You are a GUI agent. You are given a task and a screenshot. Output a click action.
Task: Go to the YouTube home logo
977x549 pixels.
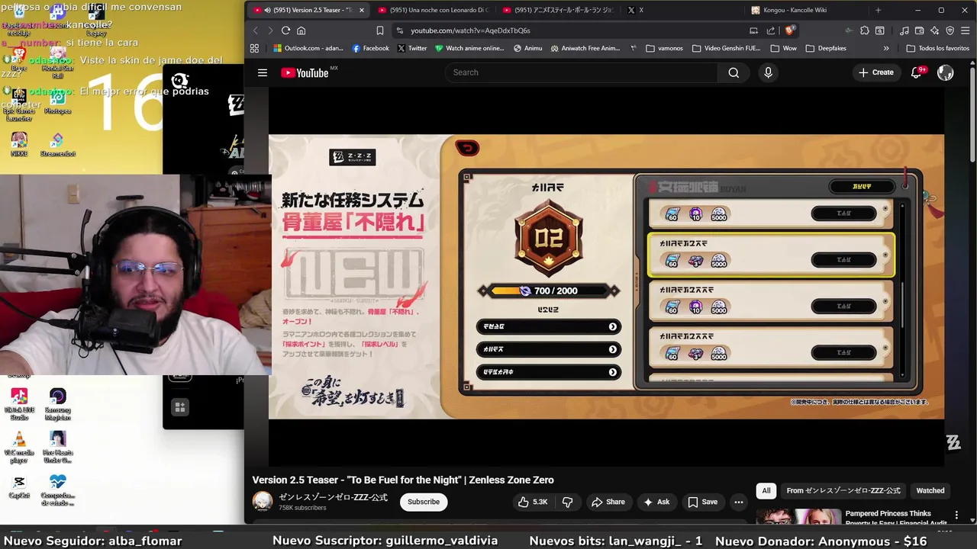tap(305, 73)
